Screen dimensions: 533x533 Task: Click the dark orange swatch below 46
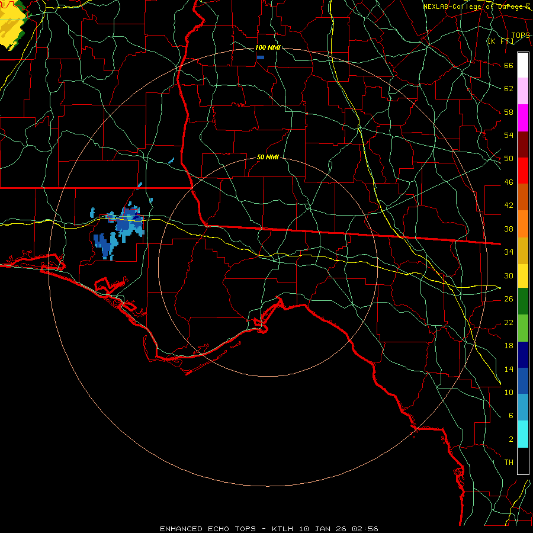[523, 197]
